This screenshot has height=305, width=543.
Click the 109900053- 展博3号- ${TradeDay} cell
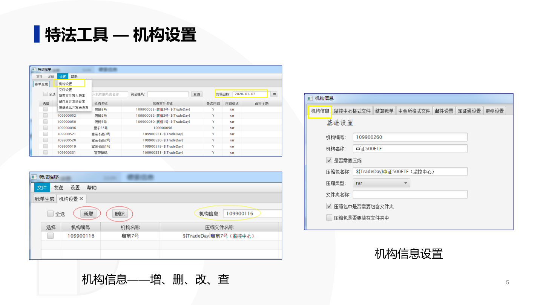click(163, 110)
